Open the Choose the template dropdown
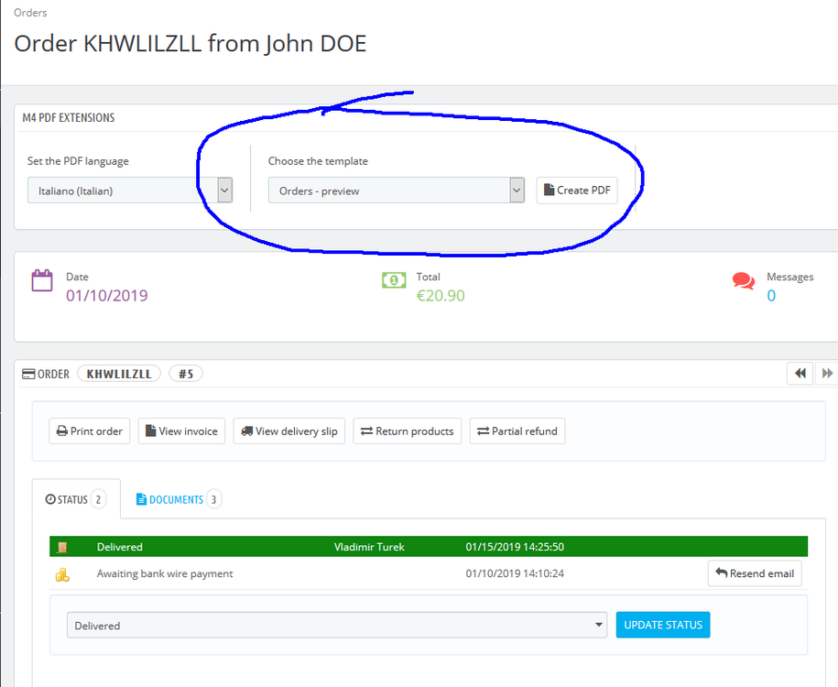 click(x=396, y=191)
